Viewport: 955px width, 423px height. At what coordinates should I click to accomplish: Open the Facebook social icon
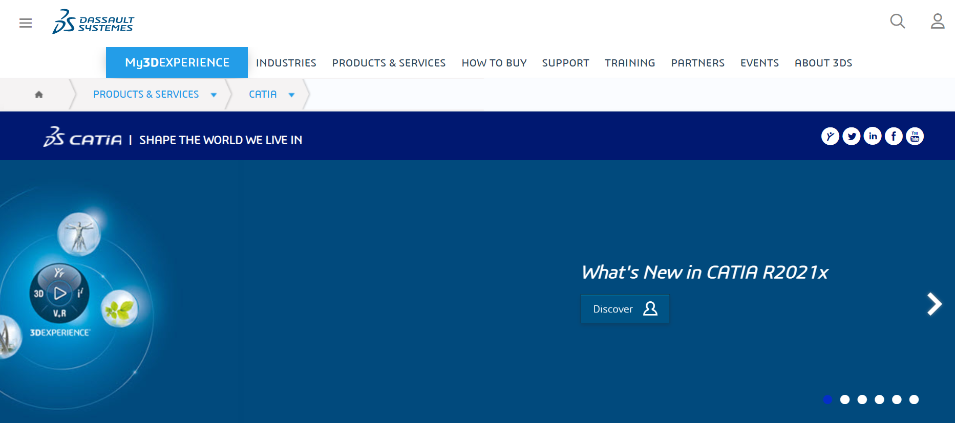tap(894, 136)
